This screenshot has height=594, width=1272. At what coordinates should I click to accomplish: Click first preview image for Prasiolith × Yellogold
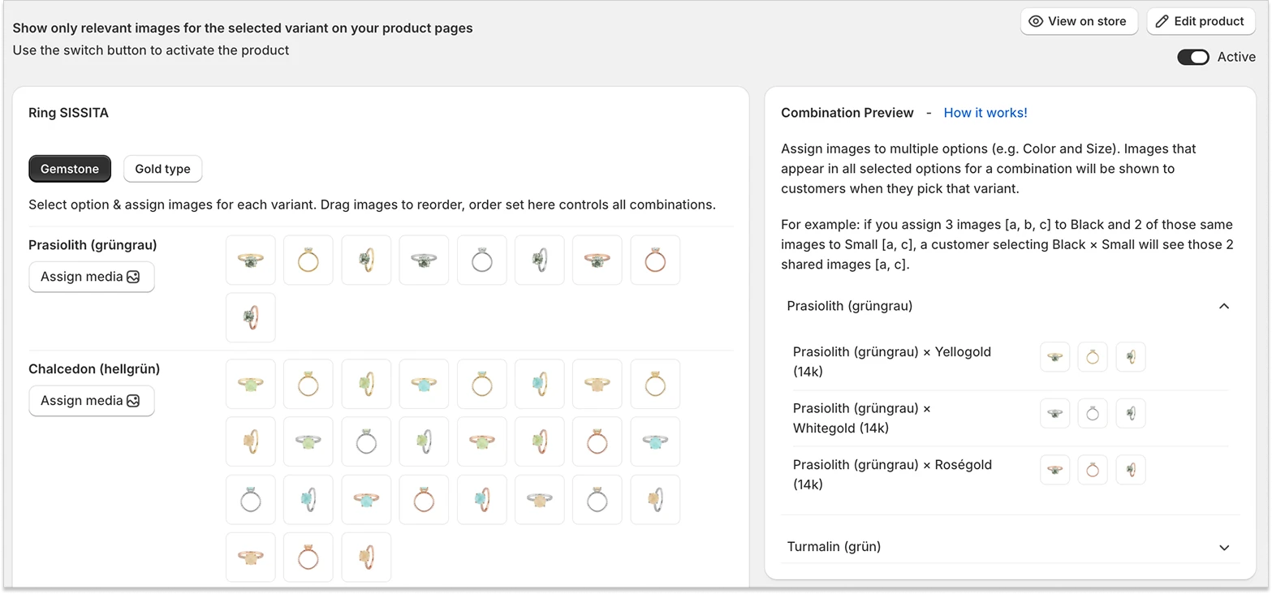(1055, 357)
